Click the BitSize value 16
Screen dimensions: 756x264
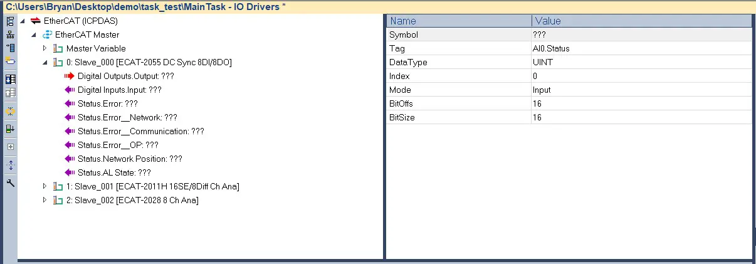tap(642, 117)
